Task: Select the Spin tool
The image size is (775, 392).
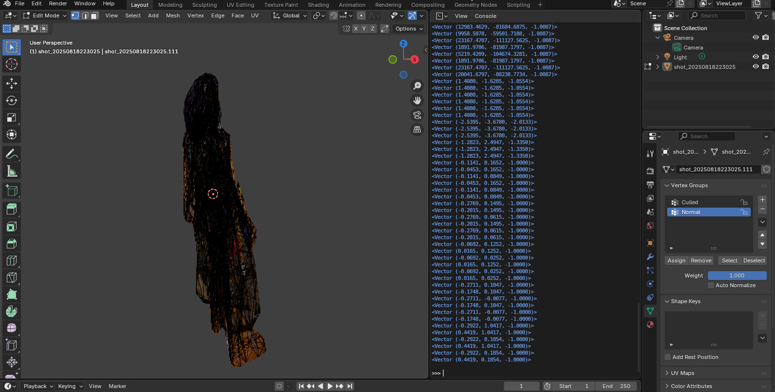Action: pos(12,311)
